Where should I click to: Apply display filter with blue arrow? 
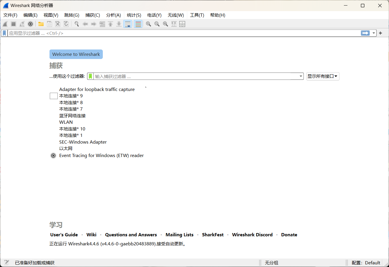(365, 33)
